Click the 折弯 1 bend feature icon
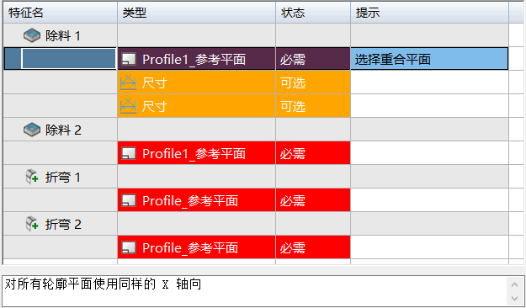The image size is (526, 308). point(32,177)
